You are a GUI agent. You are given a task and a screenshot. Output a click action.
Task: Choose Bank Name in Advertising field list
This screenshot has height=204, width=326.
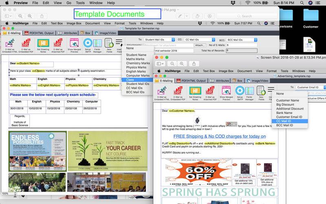point(284,113)
